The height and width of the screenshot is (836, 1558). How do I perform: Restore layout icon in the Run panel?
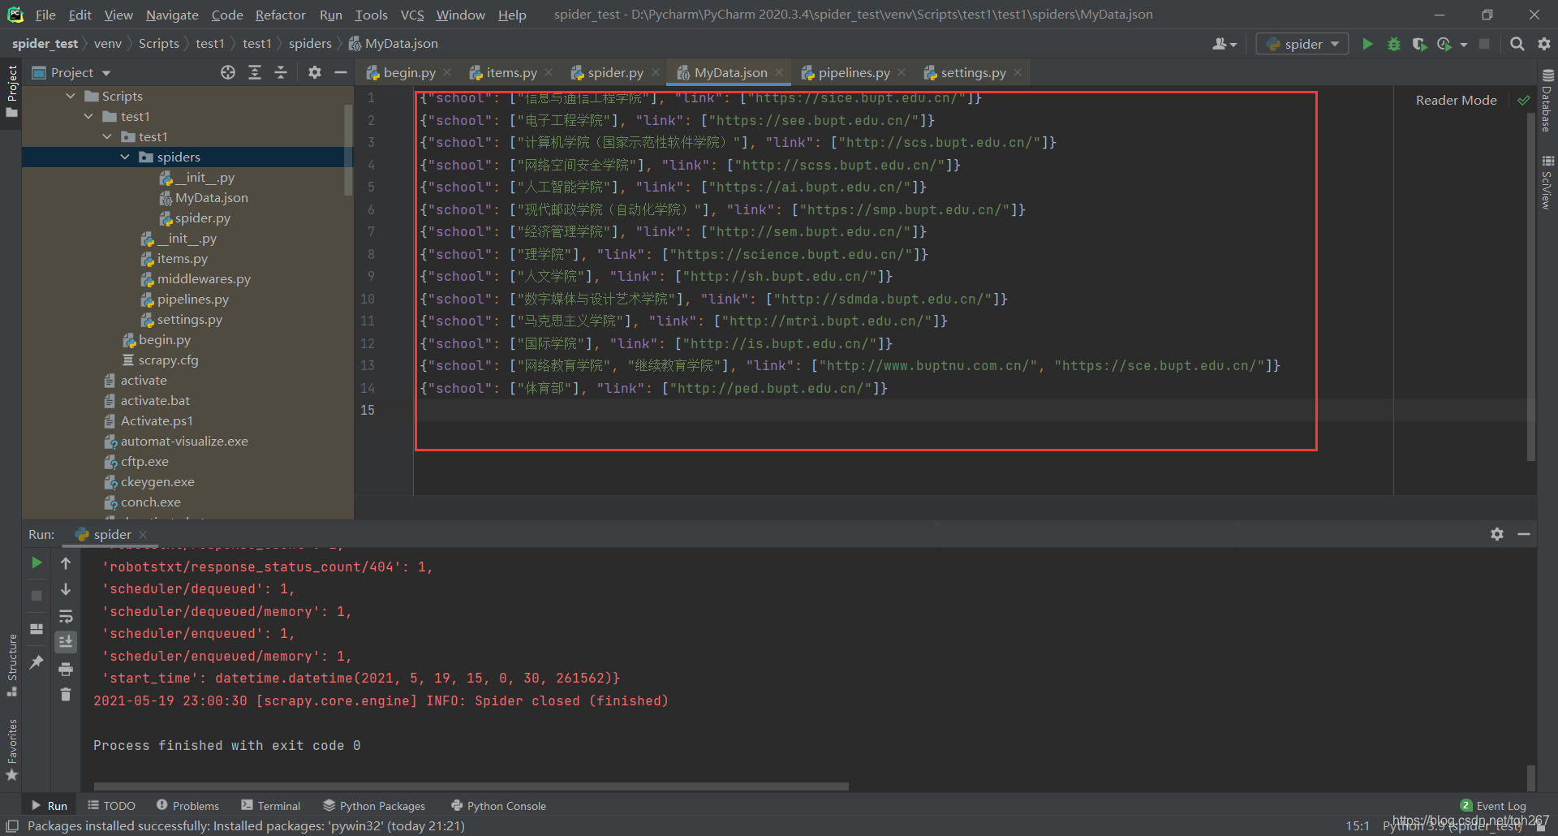pyautogui.click(x=37, y=629)
